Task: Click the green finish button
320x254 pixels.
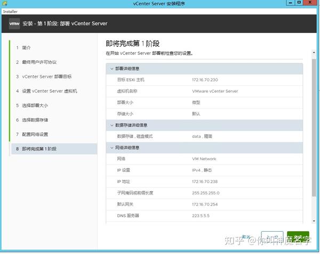Action: 298,237
